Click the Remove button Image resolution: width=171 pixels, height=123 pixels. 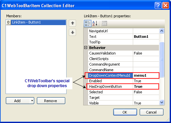51,100
